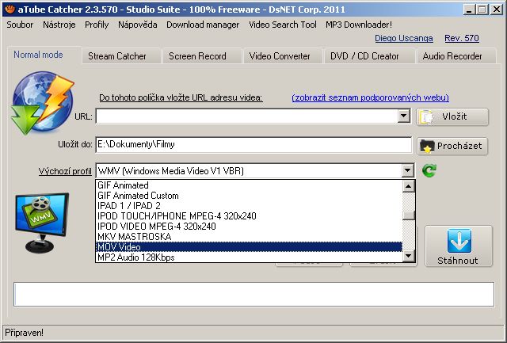Select the highlighted MOV Video profile
The image size is (507, 343).
click(x=249, y=247)
